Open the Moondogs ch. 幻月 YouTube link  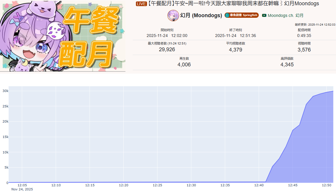286,15
